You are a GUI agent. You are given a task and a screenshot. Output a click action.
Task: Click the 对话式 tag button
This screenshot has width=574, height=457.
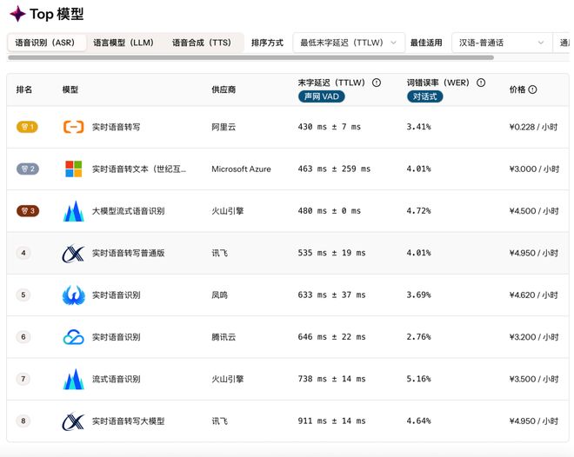click(425, 96)
